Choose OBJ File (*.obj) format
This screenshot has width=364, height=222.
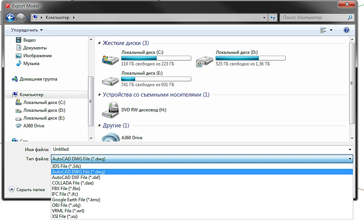click(x=202, y=205)
